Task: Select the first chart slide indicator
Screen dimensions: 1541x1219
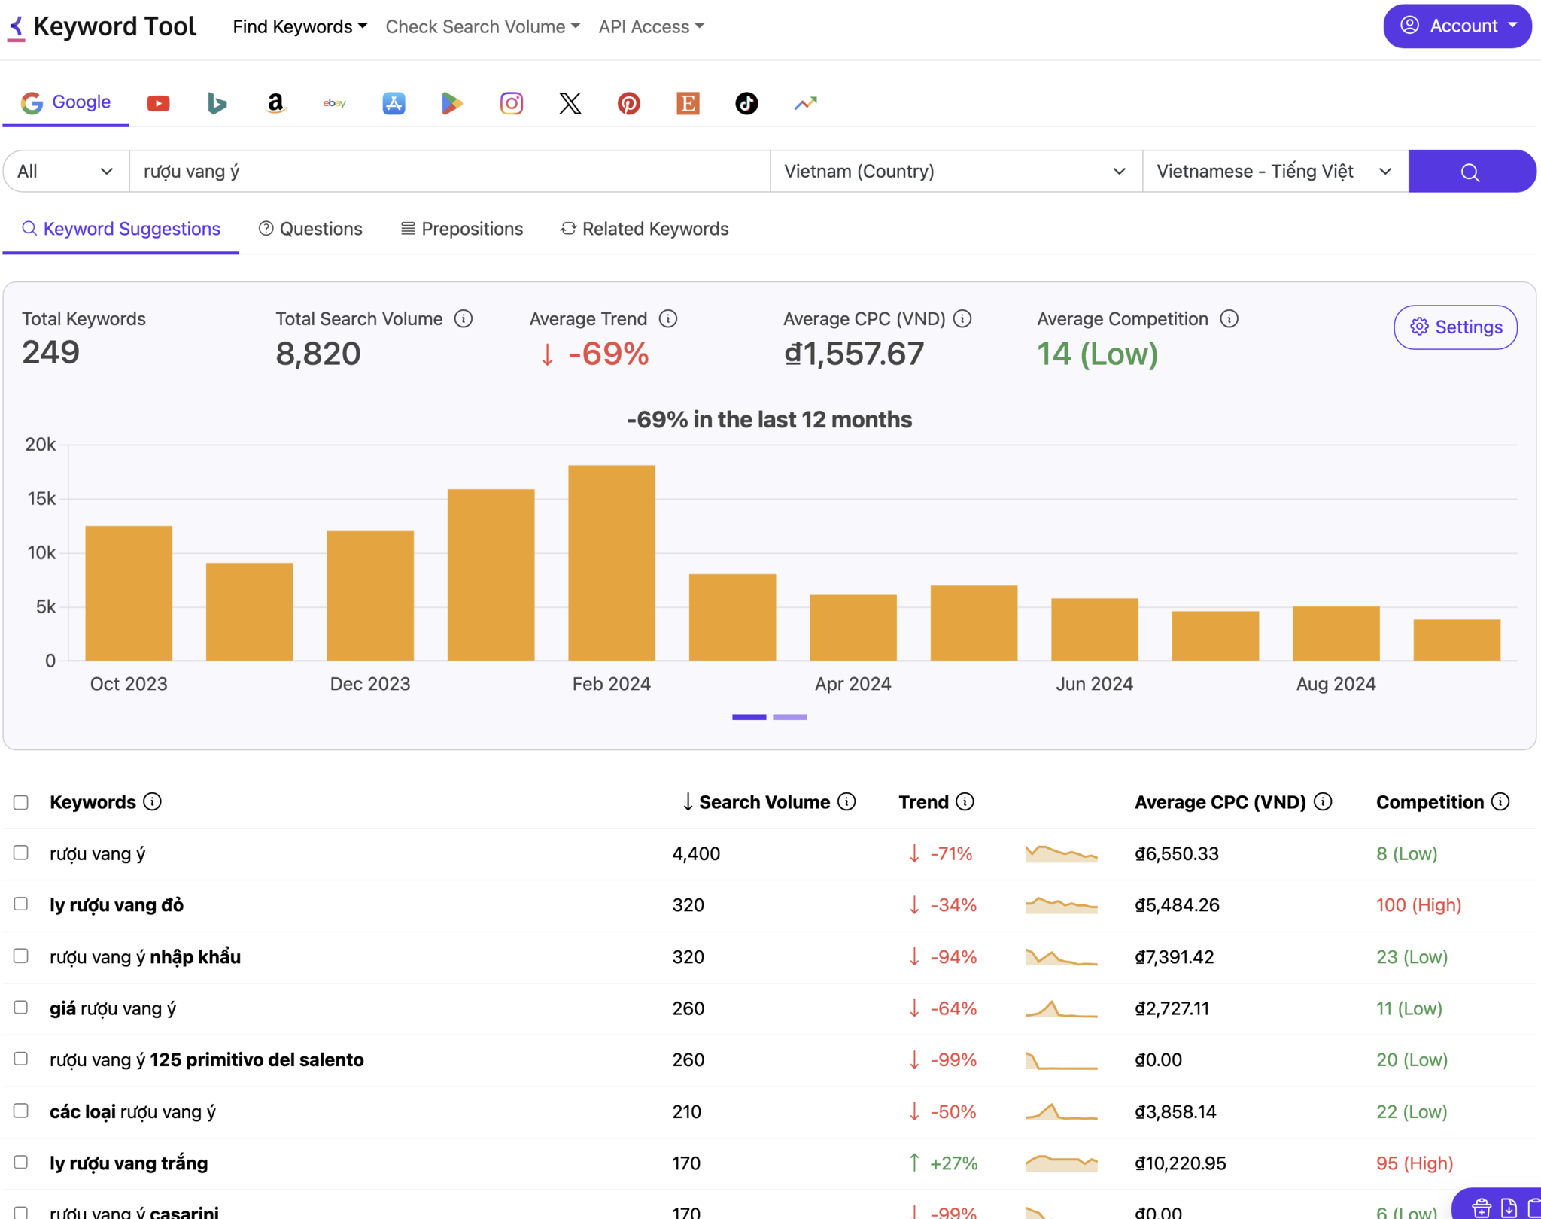Action: (749, 717)
